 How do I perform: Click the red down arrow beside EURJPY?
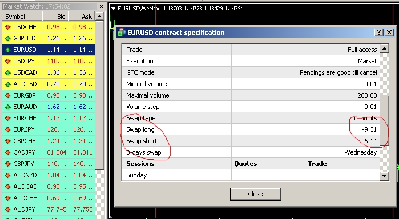(x=7, y=129)
